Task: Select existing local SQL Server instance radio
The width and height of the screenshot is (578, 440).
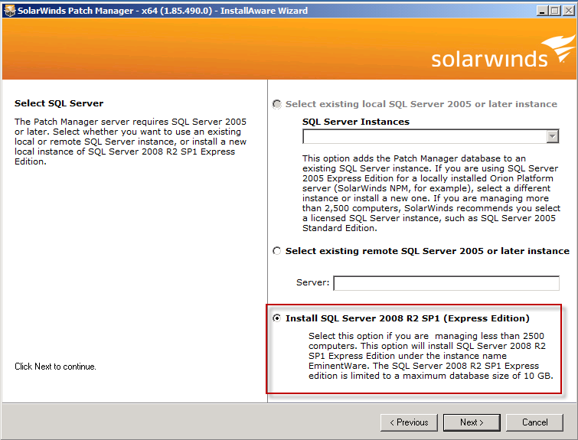Action: pos(277,104)
